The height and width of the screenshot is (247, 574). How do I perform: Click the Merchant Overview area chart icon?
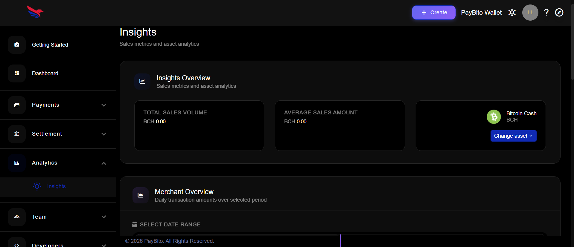pos(140,195)
